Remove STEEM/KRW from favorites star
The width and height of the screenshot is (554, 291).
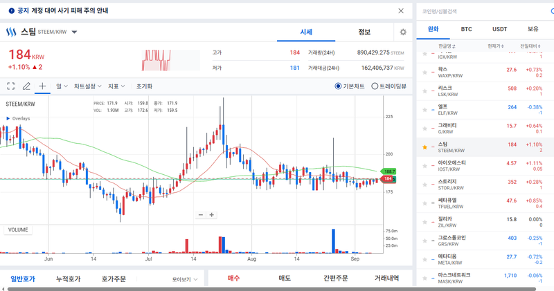(x=425, y=147)
